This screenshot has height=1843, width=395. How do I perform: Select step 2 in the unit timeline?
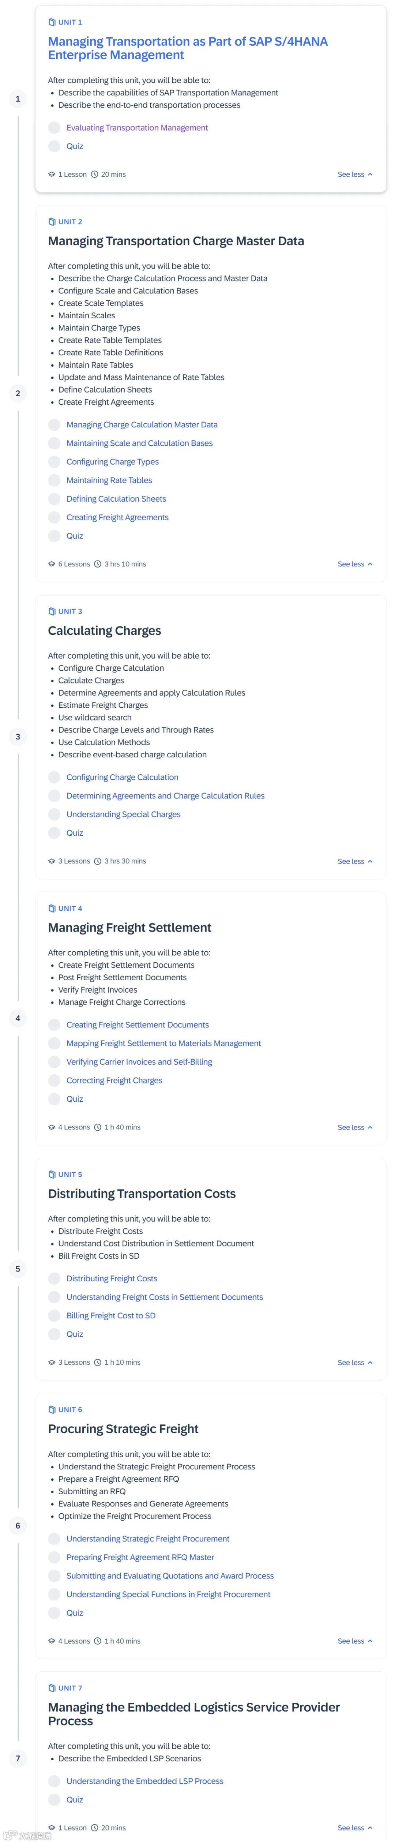[18, 393]
